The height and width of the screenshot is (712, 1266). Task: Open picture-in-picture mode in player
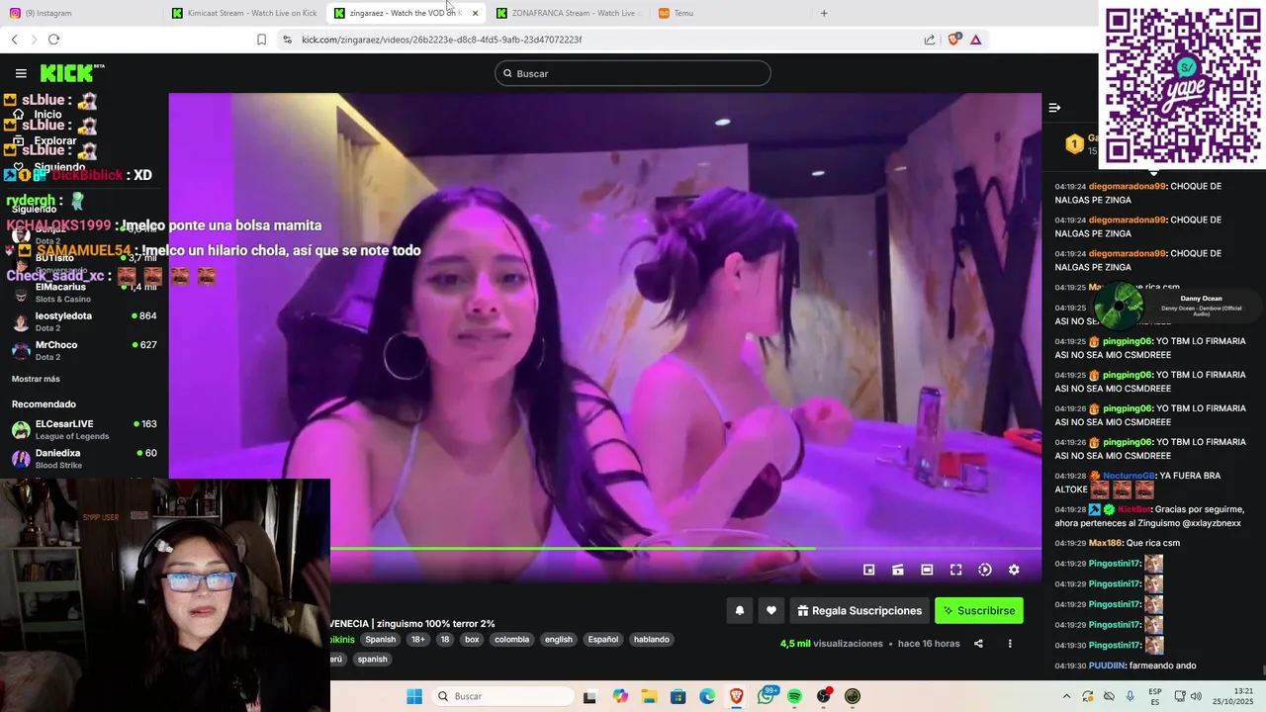(869, 570)
